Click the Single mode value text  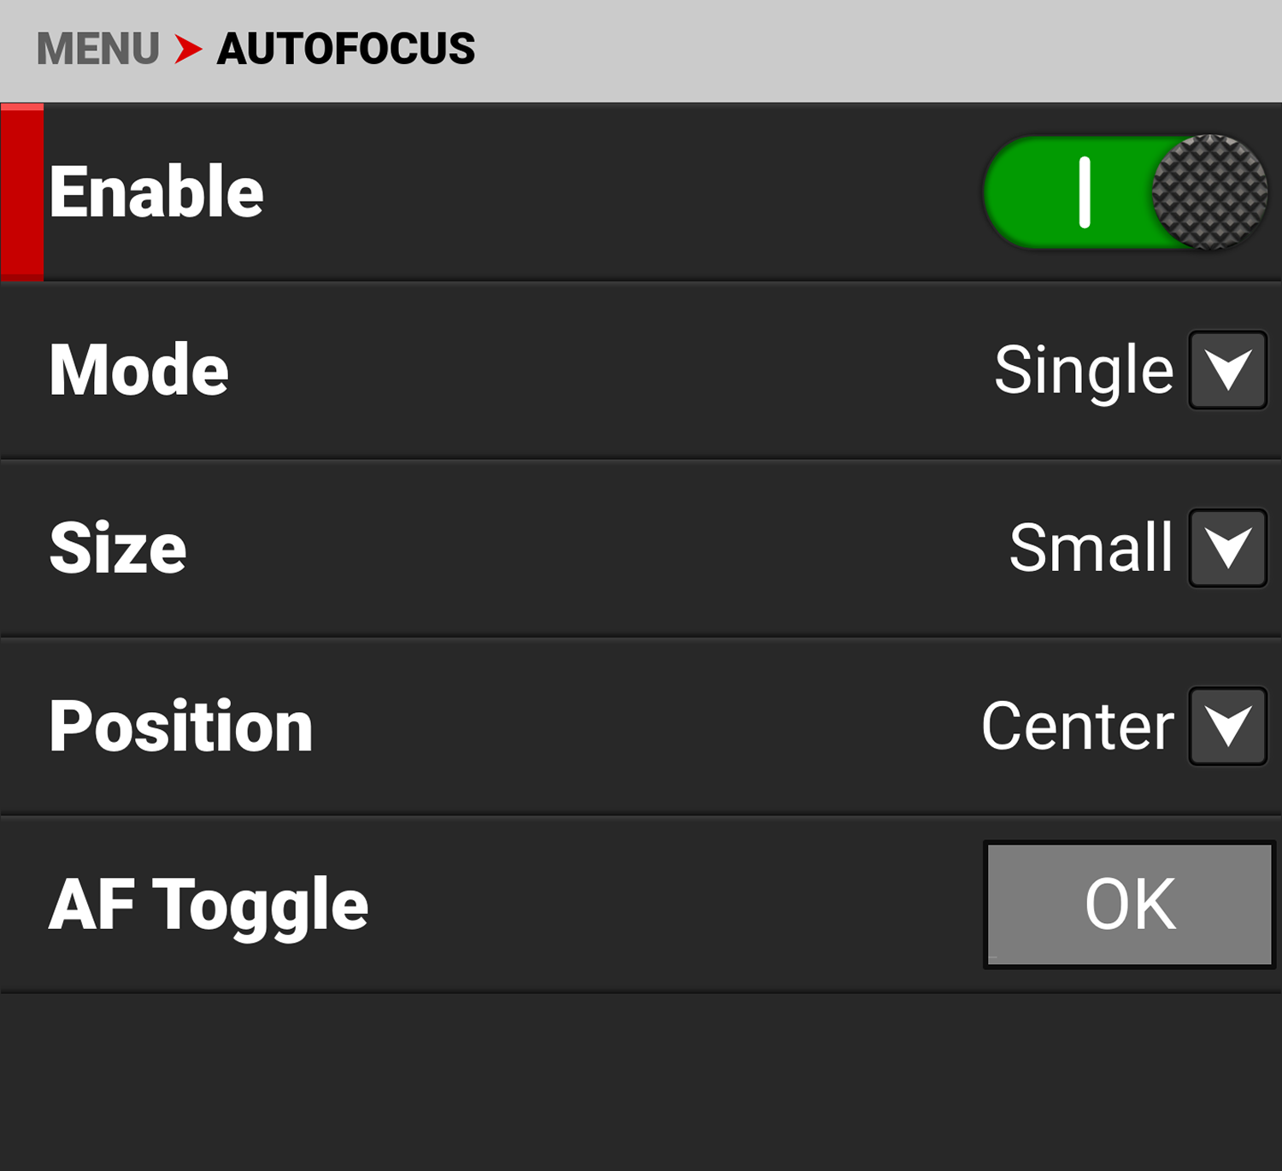click(1084, 370)
